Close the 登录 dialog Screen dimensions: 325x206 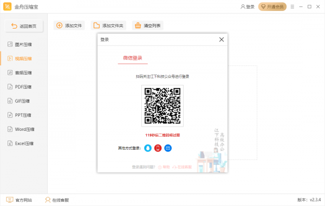(x=222, y=39)
